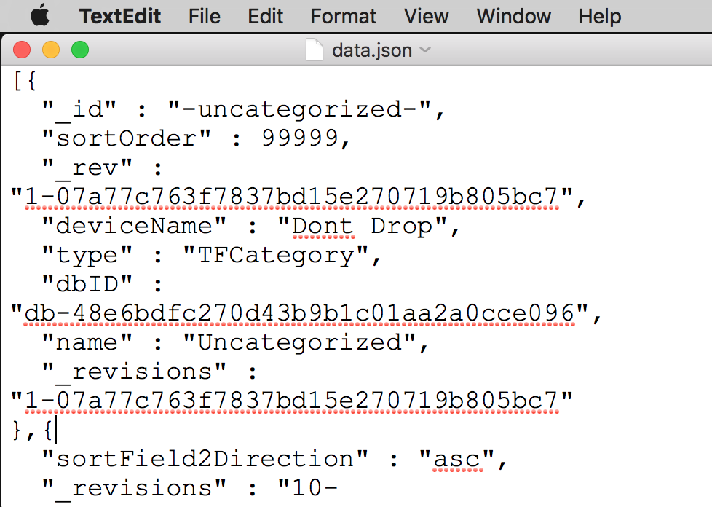The height and width of the screenshot is (507, 712).
Task: Click the data.json document proxy icon
Action: click(315, 50)
